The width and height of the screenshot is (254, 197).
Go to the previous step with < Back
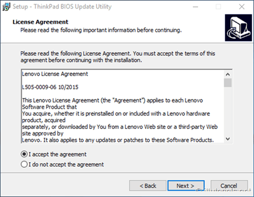(x=148, y=186)
